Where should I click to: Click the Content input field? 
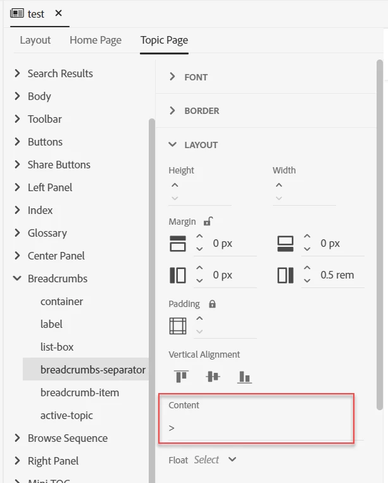pos(266,429)
